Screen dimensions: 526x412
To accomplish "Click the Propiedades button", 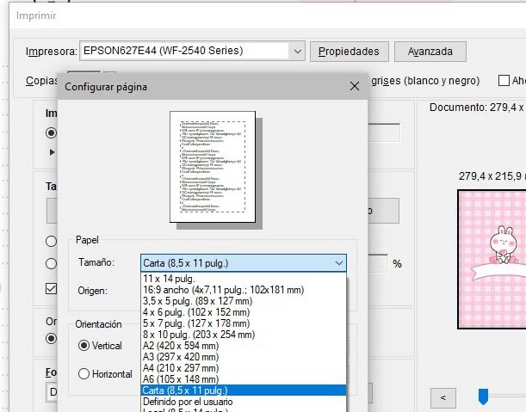I will pos(349,52).
